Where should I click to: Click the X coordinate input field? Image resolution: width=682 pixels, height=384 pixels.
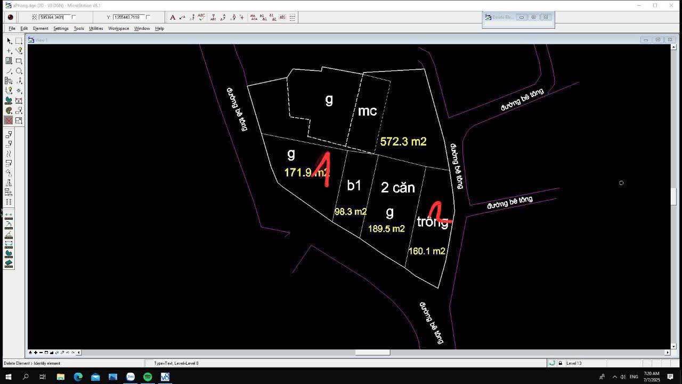click(x=54, y=17)
